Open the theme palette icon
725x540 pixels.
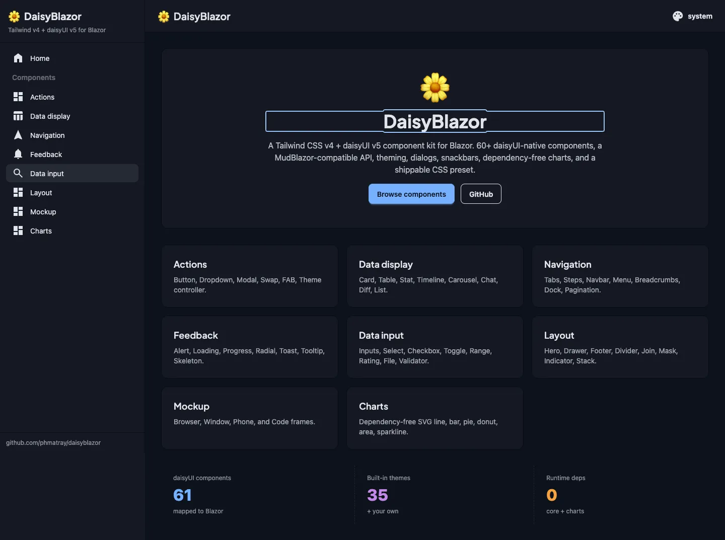(678, 16)
